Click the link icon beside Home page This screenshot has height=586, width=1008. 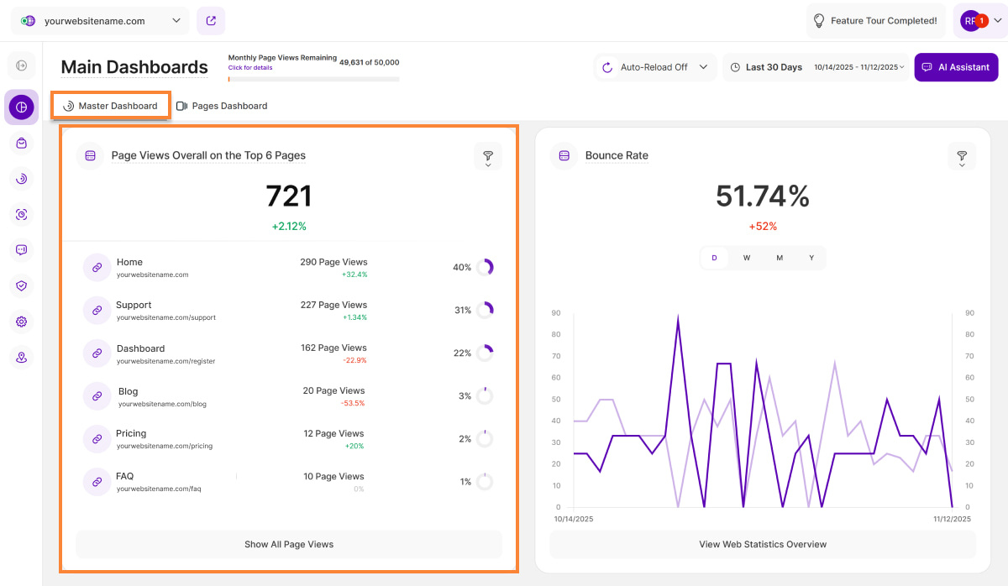click(x=97, y=267)
